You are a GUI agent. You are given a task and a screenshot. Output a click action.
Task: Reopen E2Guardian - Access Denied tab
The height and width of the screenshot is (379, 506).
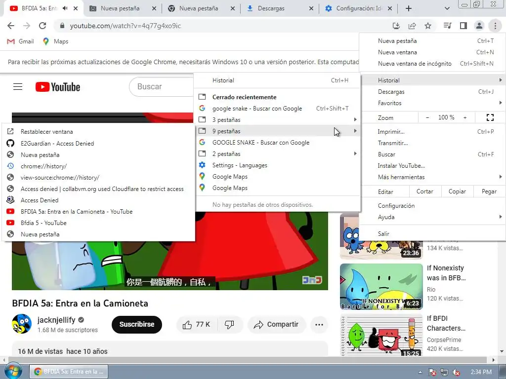click(98, 144)
